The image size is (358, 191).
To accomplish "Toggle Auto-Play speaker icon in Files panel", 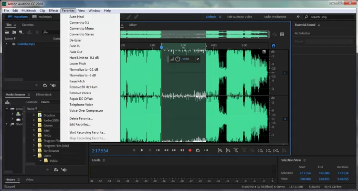I will (x=53, y=85).
